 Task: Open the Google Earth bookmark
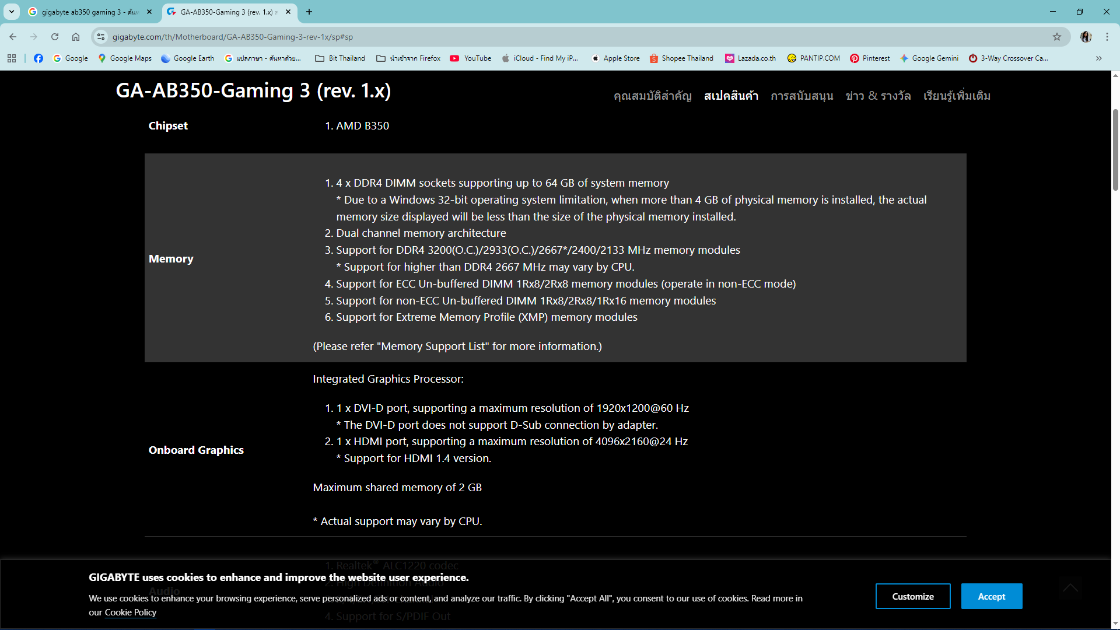(x=188, y=58)
